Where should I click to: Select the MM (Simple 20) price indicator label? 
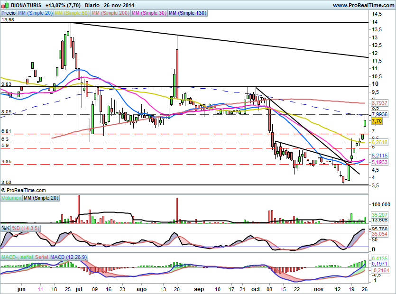[x=36, y=13]
